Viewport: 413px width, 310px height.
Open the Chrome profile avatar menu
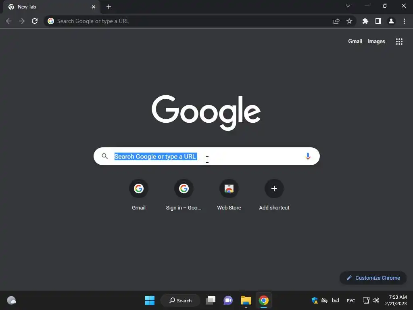(391, 21)
